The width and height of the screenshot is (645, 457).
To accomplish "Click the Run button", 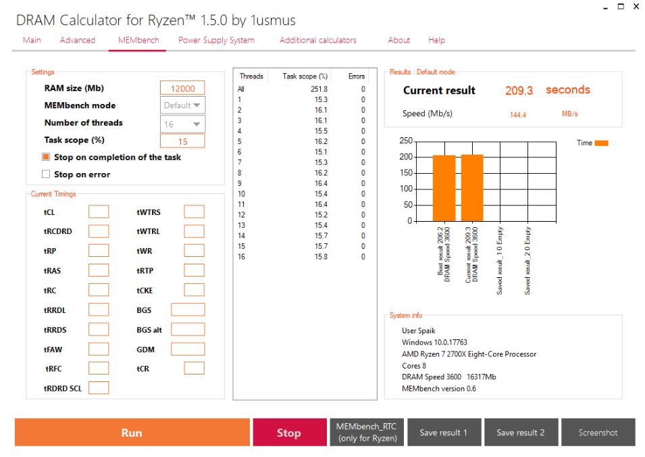I will [132, 432].
